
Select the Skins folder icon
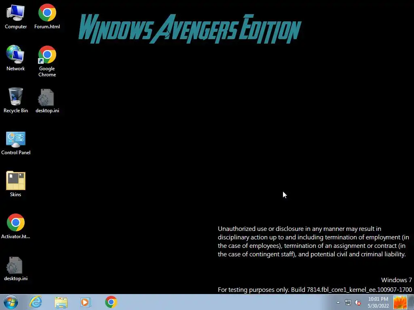[x=16, y=184]
